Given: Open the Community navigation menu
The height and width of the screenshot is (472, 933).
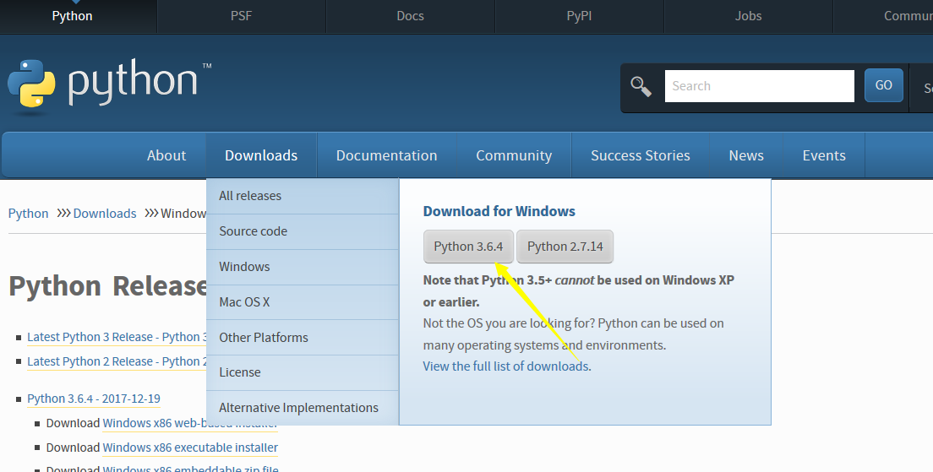Looking at the screenshot, I should pos(514,155).
